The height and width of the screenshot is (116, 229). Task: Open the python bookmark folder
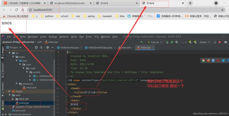tap(47, 16)
